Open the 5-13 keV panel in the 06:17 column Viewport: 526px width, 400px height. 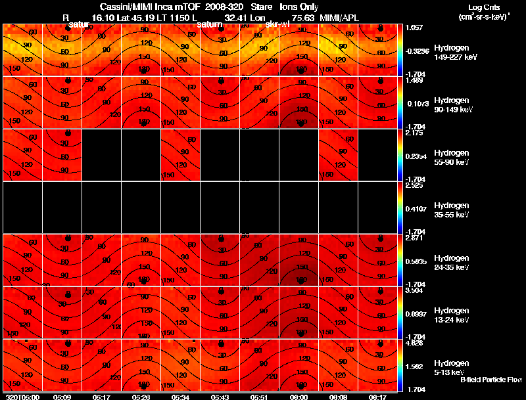(377, 365)
